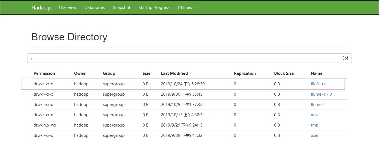Open the Startup Progress page
This screenshot has width=379, height=151.
(x=154, y=8)
